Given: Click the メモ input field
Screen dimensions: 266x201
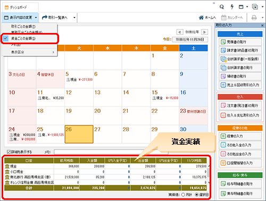Looking at the screenshot, I should (x=111, y=152).
